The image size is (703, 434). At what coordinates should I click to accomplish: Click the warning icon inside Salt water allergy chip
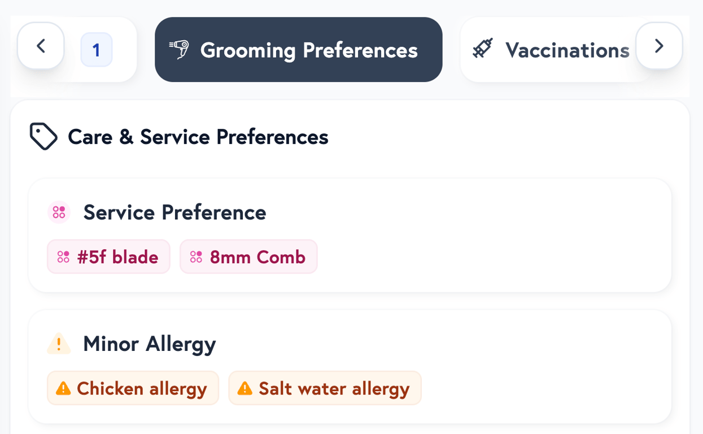coord(244,388)
